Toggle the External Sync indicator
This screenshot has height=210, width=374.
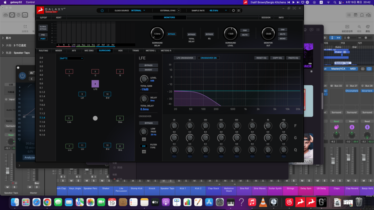[x=179, y=10]
